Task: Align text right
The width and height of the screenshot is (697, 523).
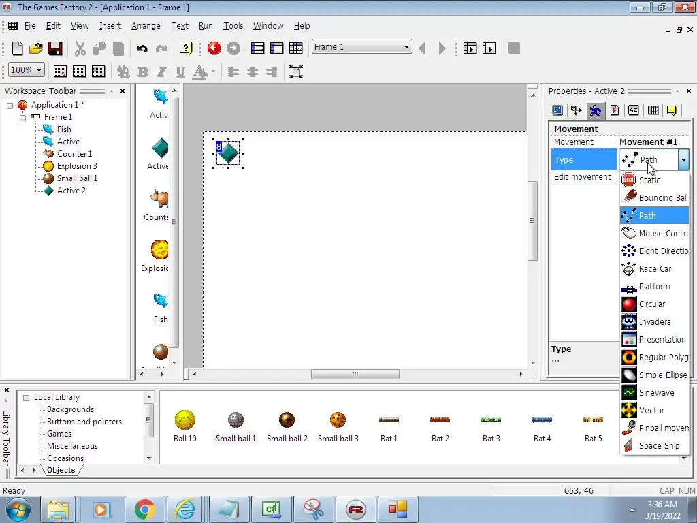Action: pos(271,72)
